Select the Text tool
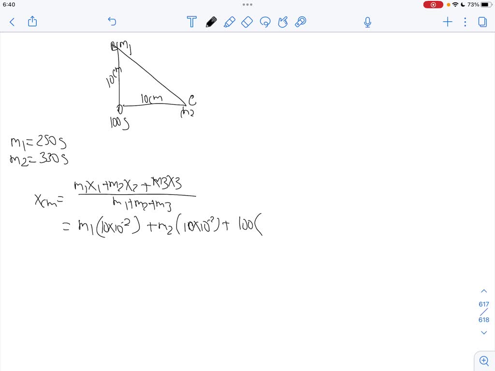This screenshot has height=371, width=495. (x=192, y=22)
